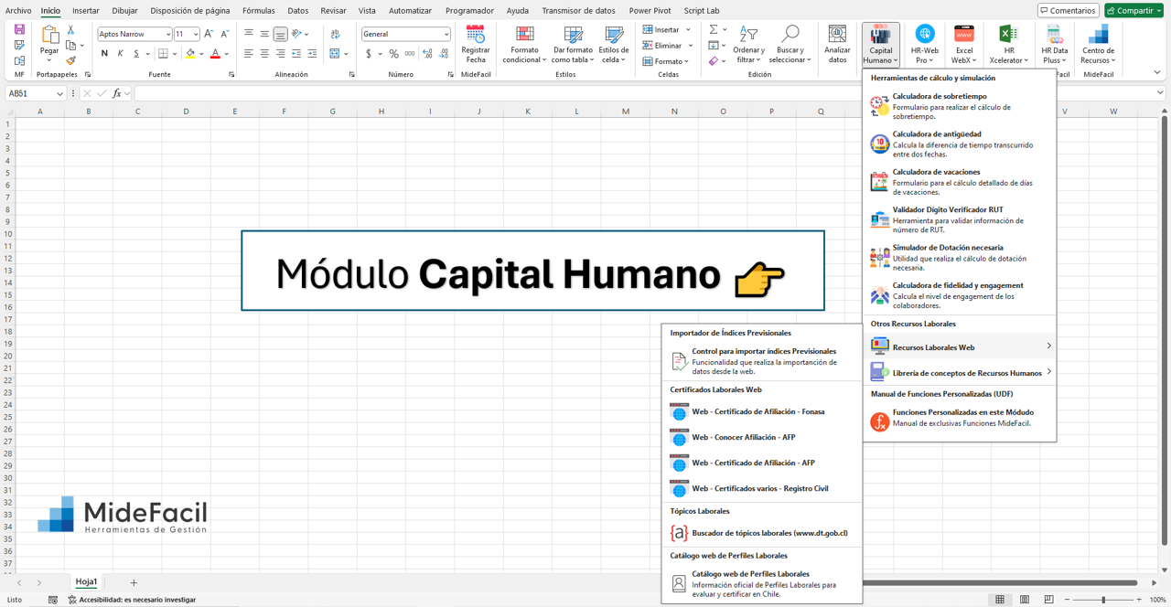
Task: Open Buscador de tópicos laborales
Action: click(x=761, y=533)
